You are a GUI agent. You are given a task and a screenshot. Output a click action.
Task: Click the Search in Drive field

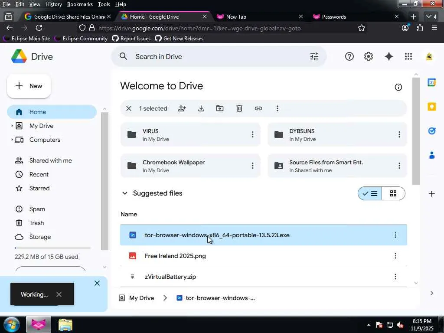(219, 57)
